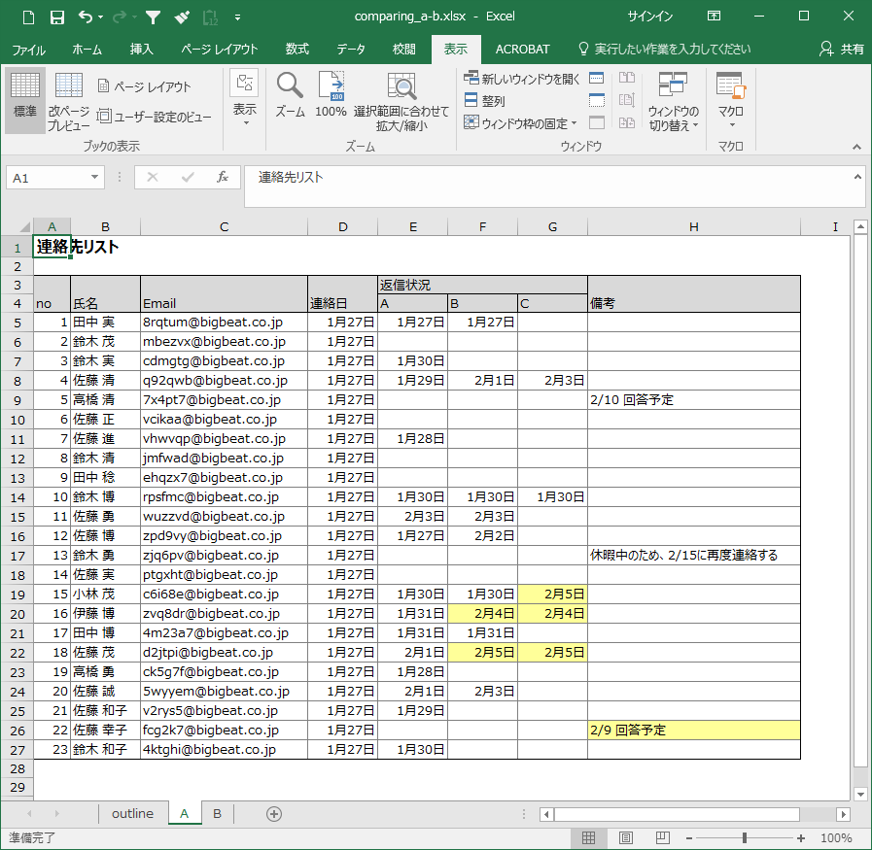This screenshot has height=850, width=872.
Task: Reset zoom with the 100% button
Action: (331, 95)
